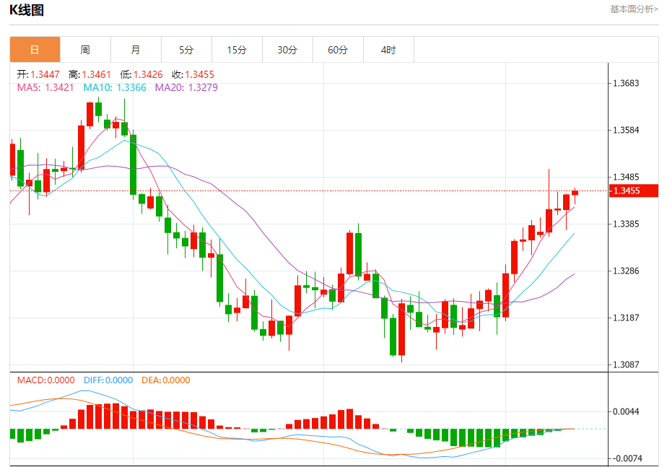Click the 1.3187 price axis label
The width and height of the screenshot is (667, 467).
pyautogui.click(x=626, y=318)
